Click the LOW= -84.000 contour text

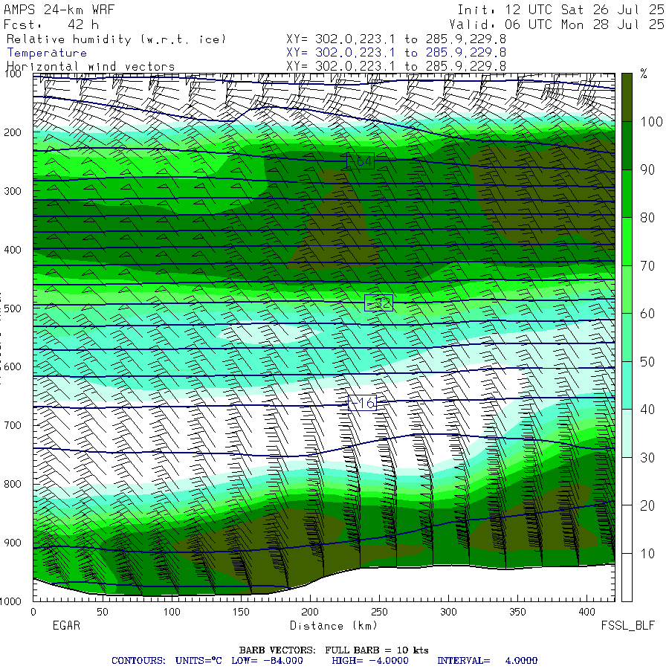pos(267,661)
